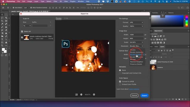The width and height of the screenshot is (190, 107).
Task: Open Auto-Select Layer dropdown in options bar
Action: pos(26,8)
